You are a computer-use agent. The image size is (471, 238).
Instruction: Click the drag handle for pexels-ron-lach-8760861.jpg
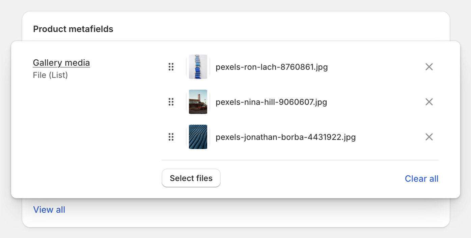pos(171,67)
